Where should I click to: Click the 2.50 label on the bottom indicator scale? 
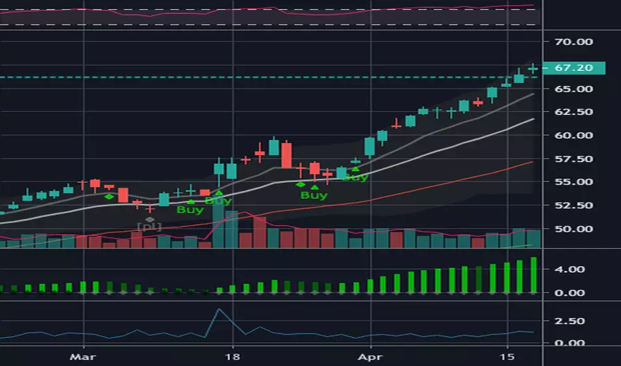pos(570,321)
